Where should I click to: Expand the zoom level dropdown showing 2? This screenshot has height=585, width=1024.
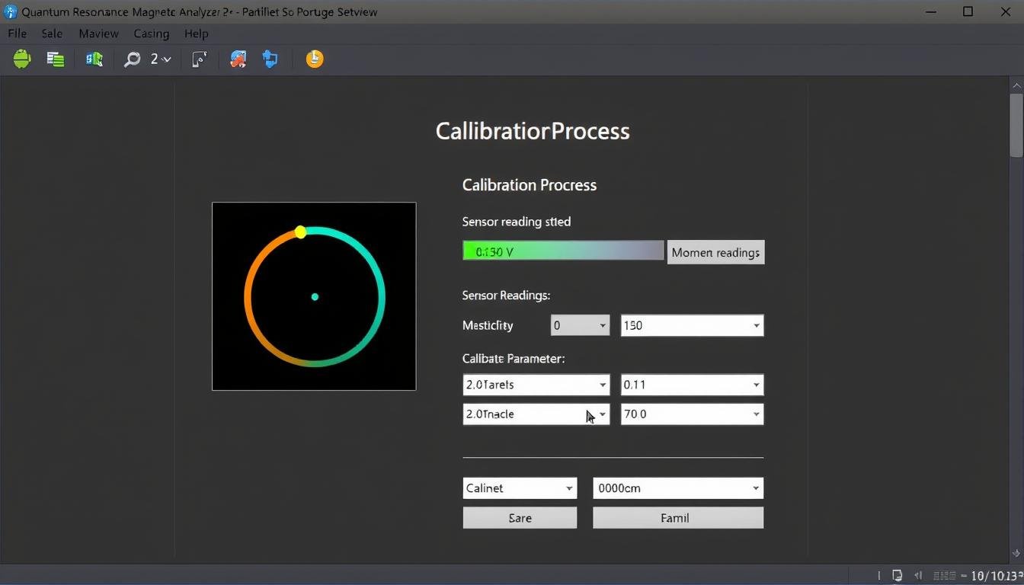tap(161, 59)
